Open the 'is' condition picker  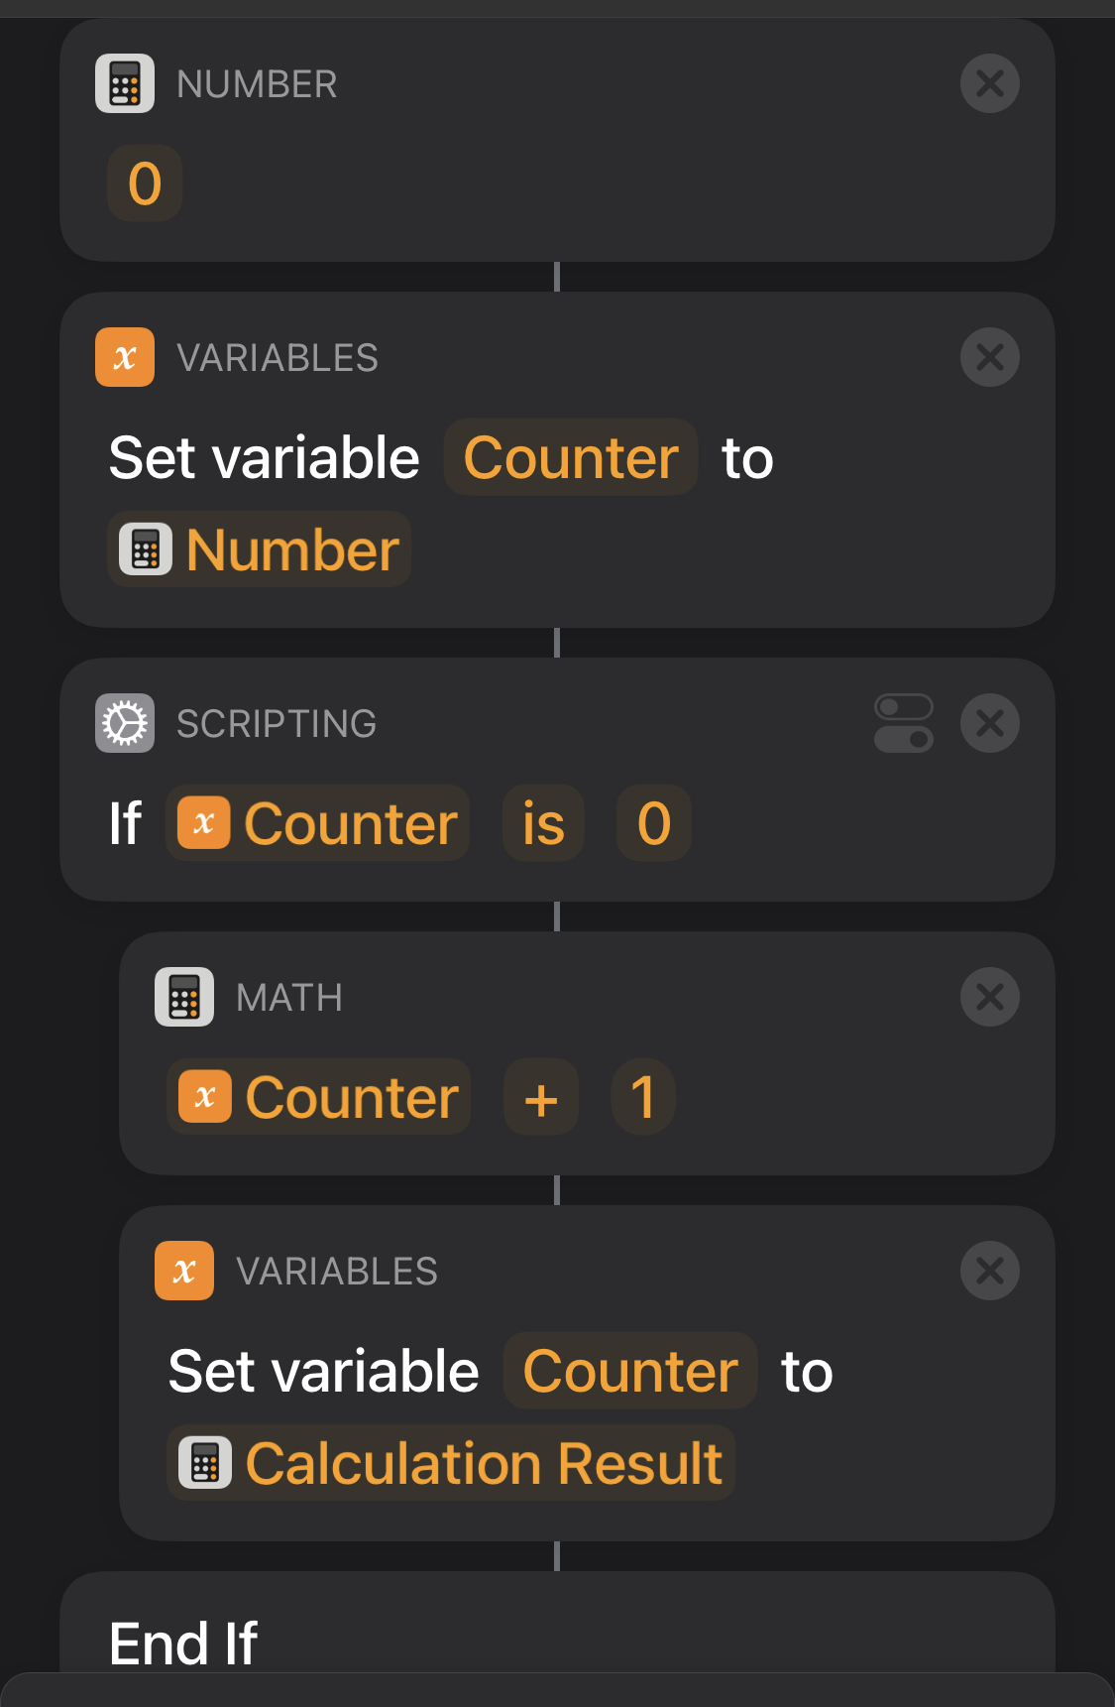click(x=543, y=824)
